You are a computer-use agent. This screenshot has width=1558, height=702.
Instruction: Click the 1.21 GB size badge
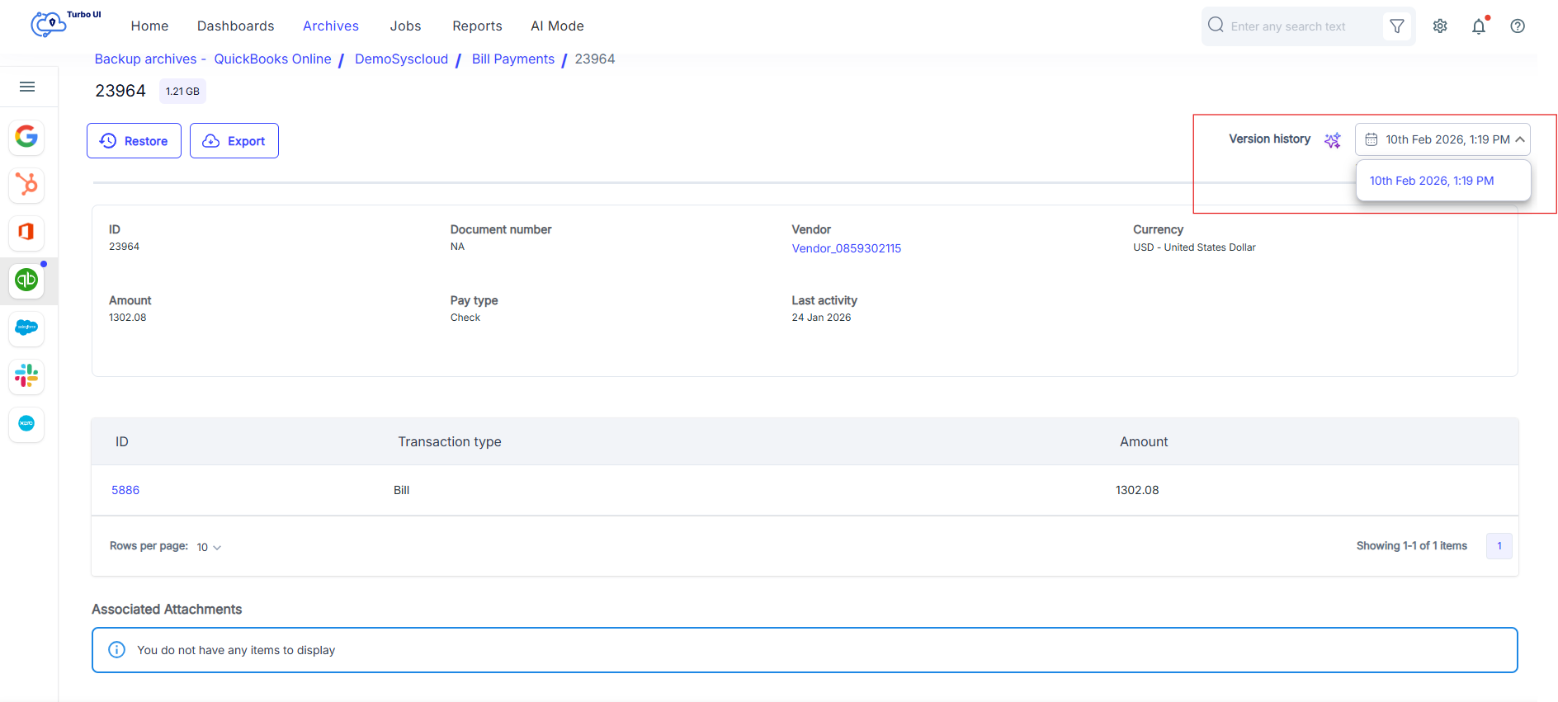(x=182, y=92)
